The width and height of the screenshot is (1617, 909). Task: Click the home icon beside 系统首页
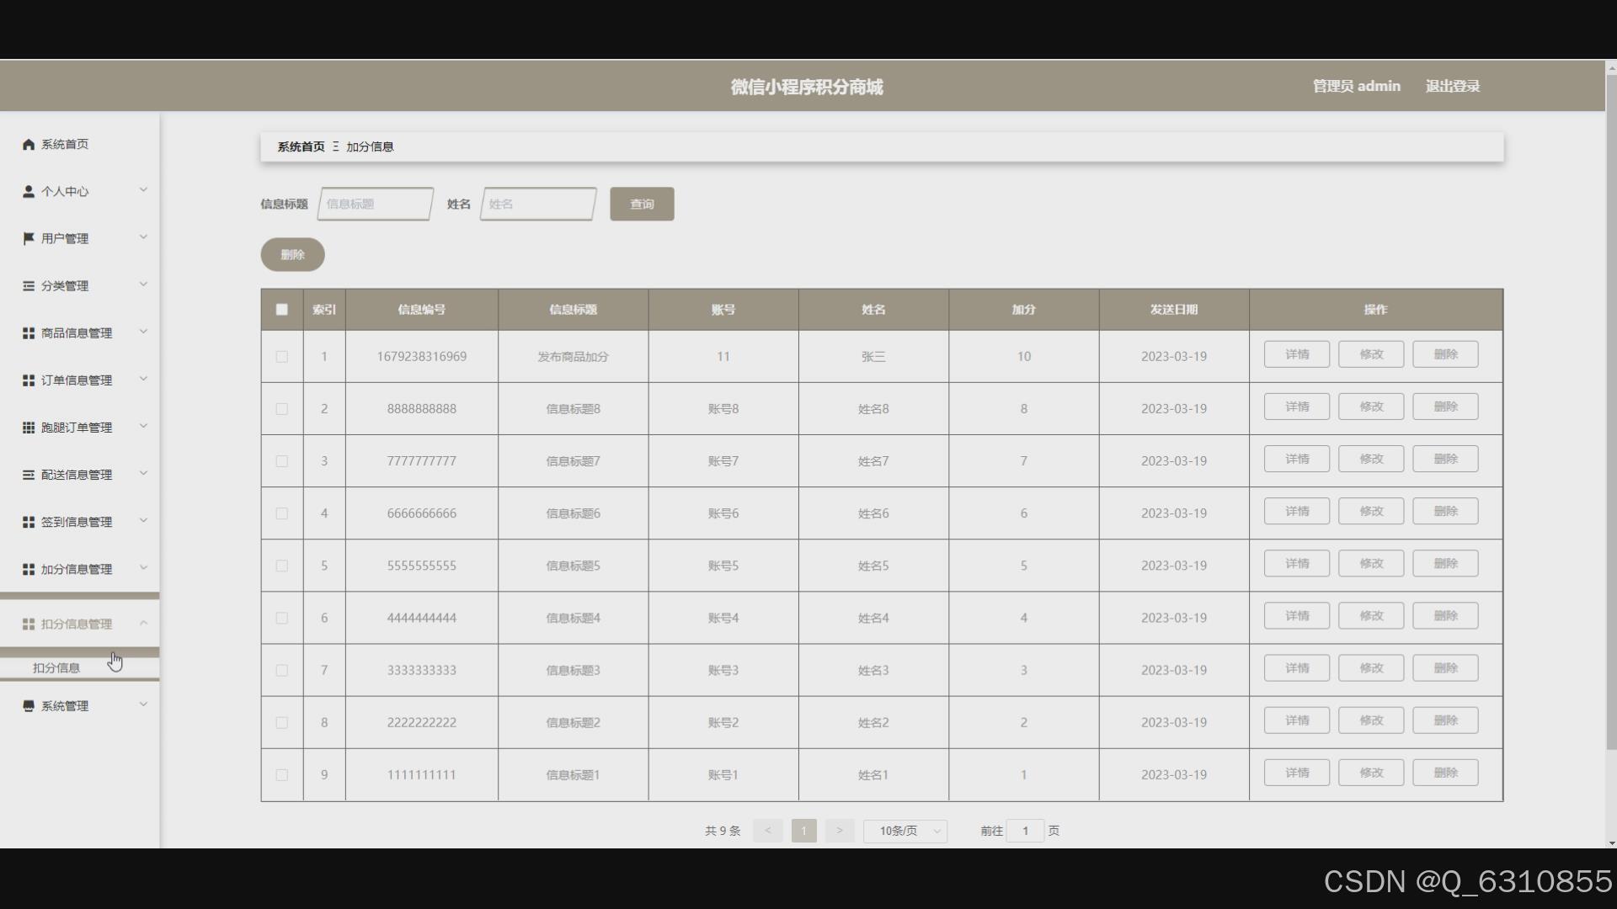pos(29,145)
